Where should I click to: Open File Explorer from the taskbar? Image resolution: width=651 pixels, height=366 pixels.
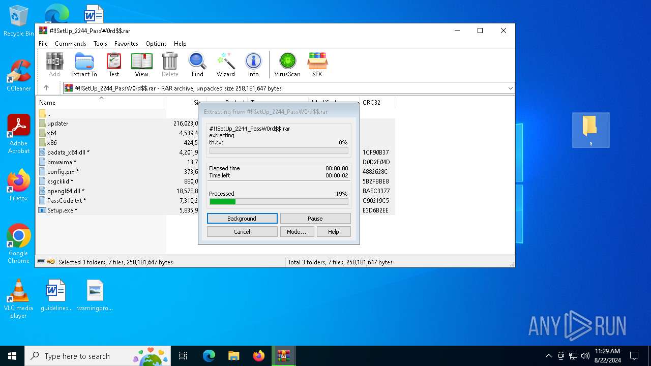(233, 356)
